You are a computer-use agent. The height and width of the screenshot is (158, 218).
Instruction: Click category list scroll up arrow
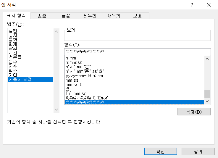56,32
